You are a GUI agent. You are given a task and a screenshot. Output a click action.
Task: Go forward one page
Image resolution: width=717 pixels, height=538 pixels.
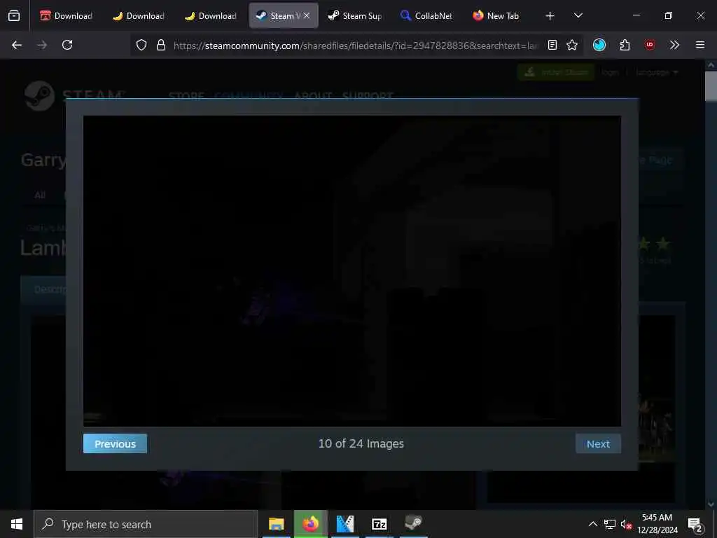point(42,45)
